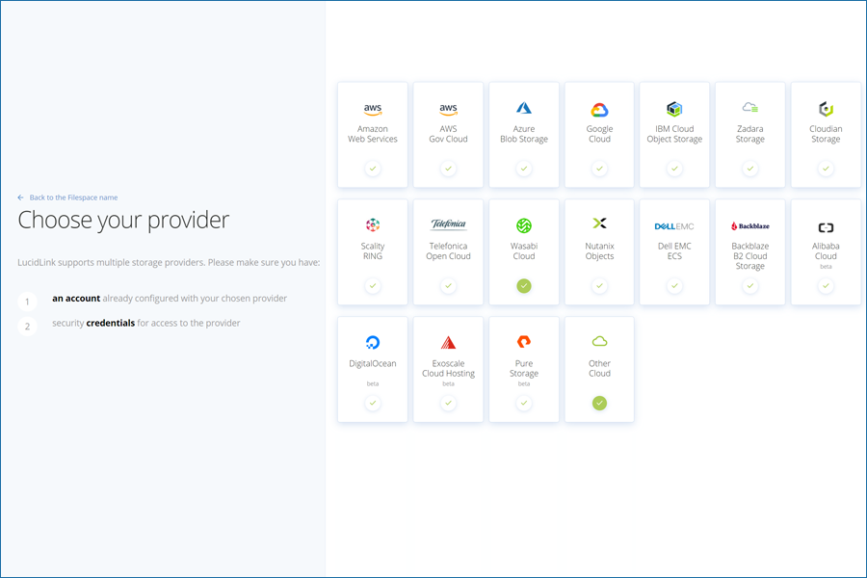Click the Amazon Web Services aws logo

click(x=373, y=109)
